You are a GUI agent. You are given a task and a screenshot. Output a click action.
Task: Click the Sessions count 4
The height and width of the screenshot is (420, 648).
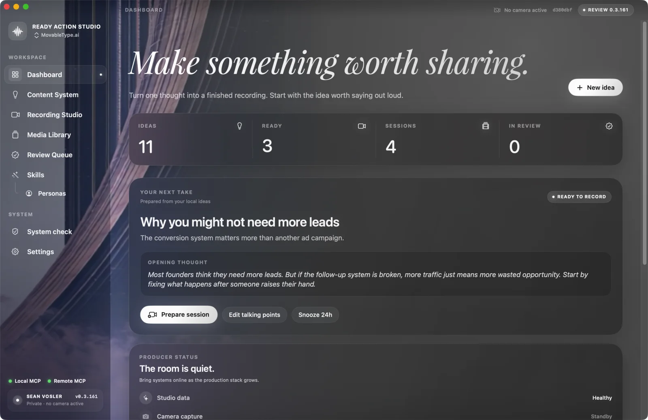(391, 147)
